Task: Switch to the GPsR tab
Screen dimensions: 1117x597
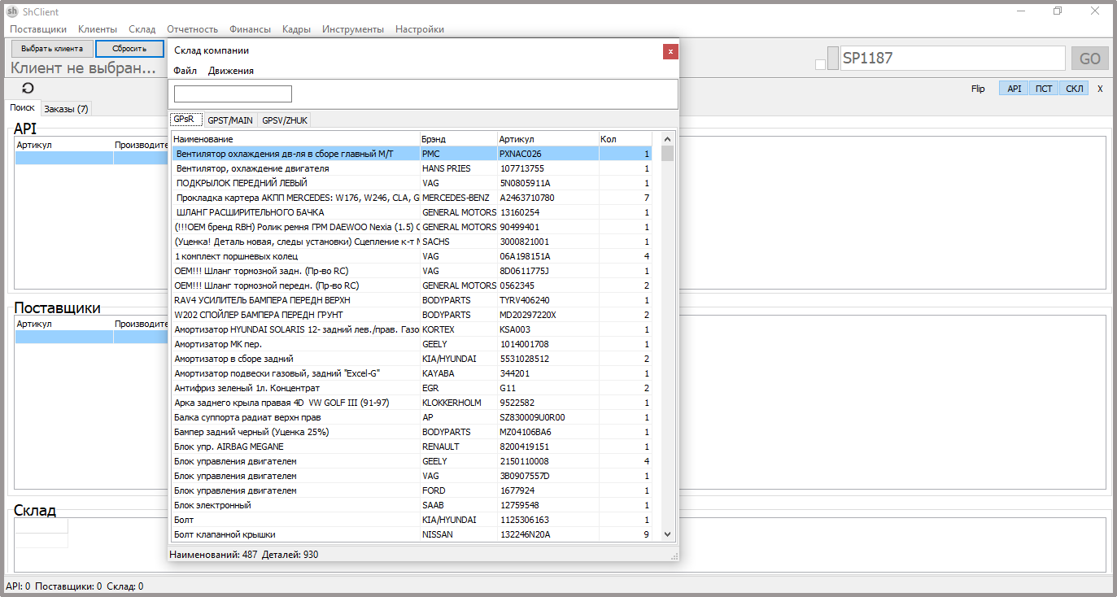Action: [185, 119]
